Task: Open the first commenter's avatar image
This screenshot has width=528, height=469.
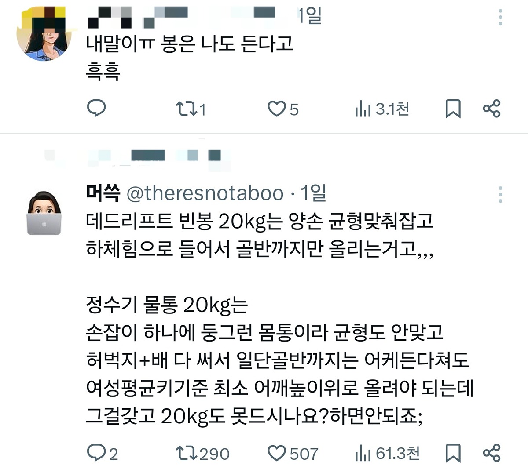Action: (43, 34)
